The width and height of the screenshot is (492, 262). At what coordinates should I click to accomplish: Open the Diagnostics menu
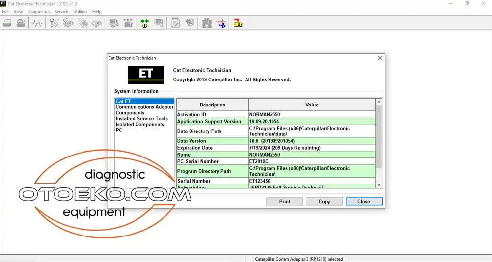click(39, 12)
